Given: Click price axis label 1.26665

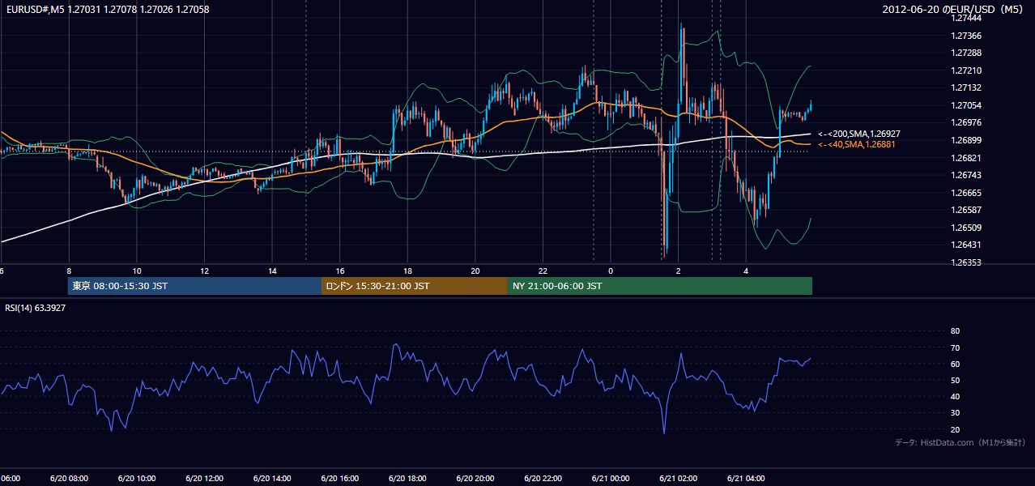Looking at the screenshot, I should [x=966, y=193].
